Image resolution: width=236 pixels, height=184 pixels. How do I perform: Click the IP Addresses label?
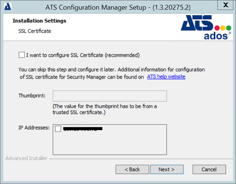[x=34, y=127]
